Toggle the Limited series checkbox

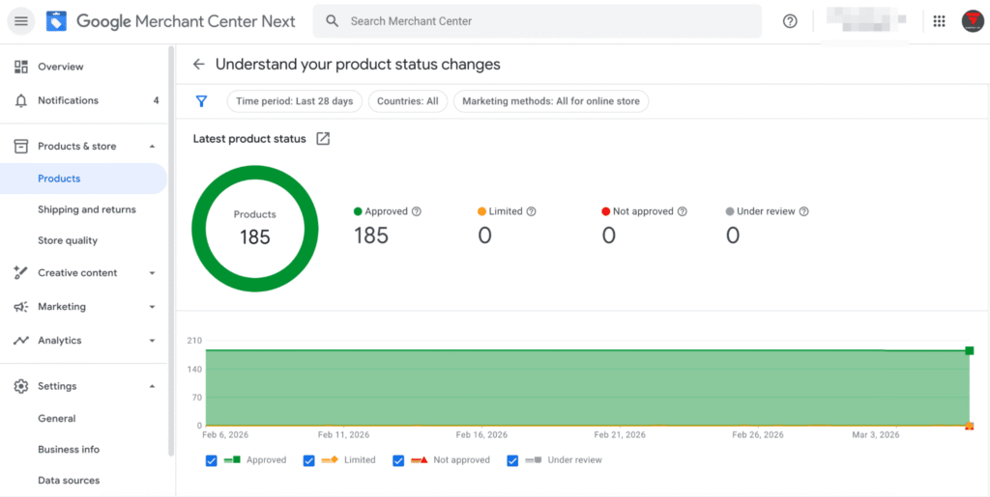click(x=309, y=460)
